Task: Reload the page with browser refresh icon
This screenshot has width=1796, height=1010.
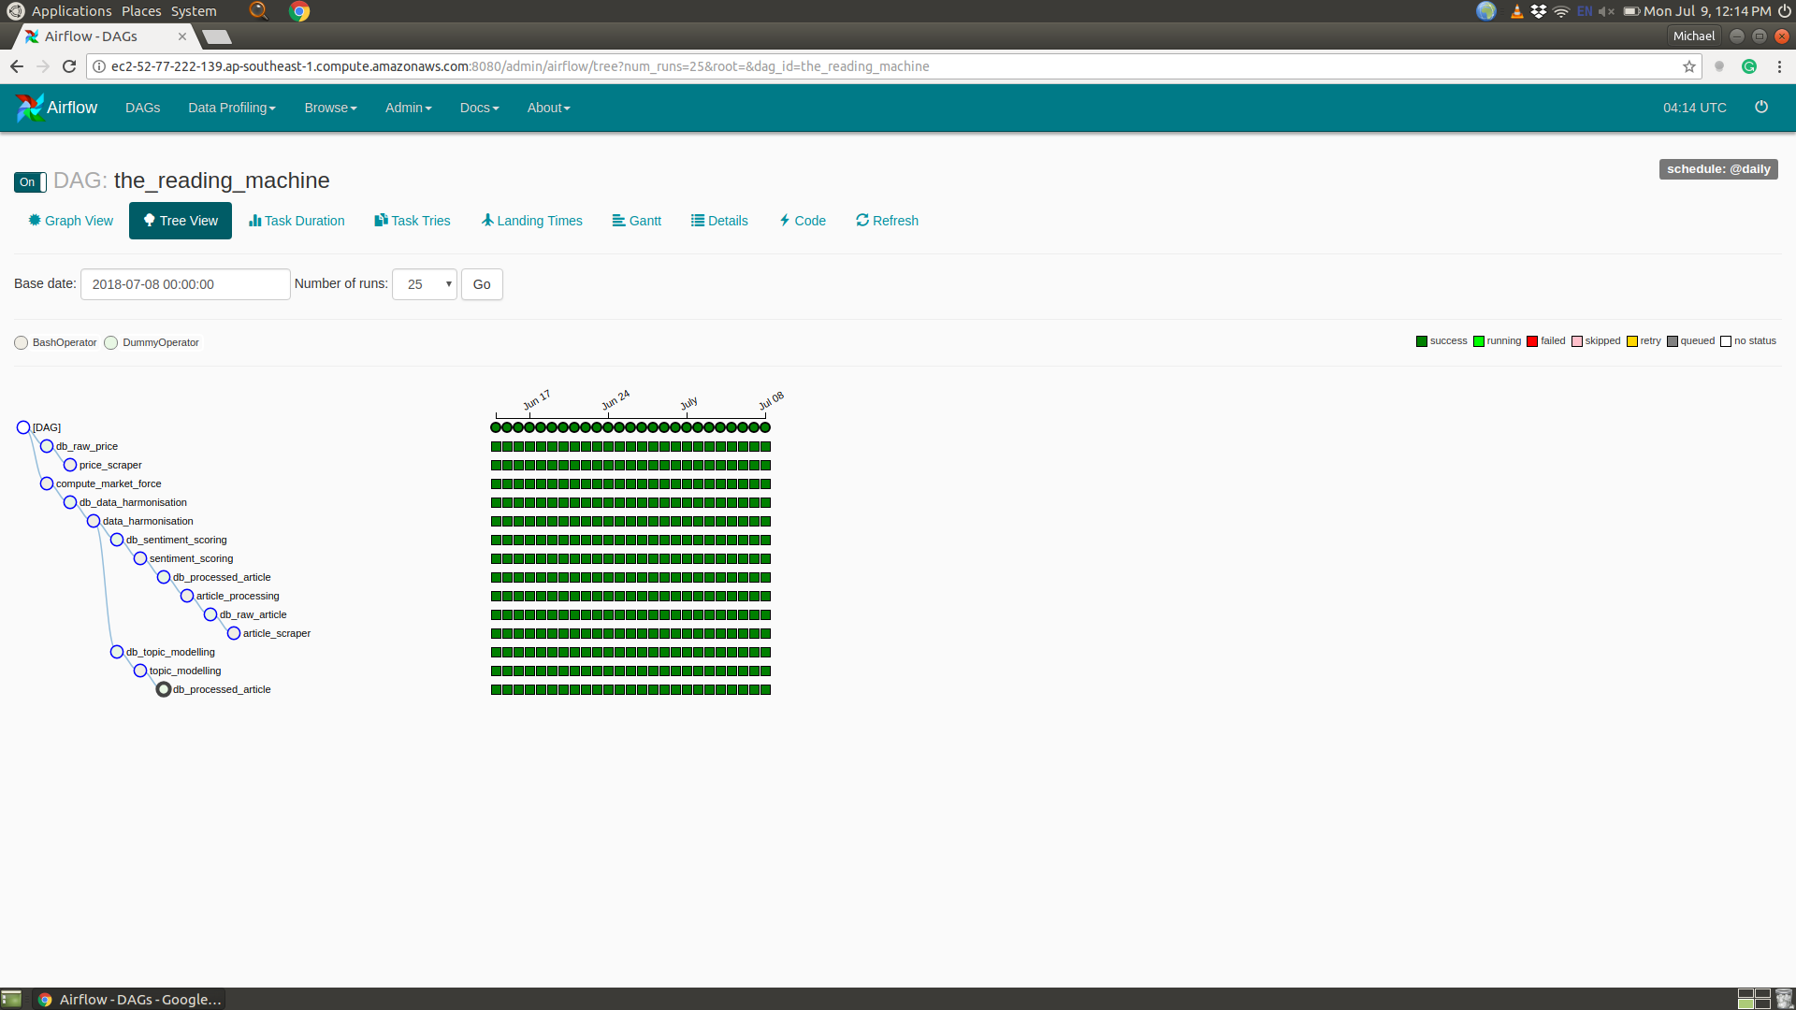Action: point(69,66)
